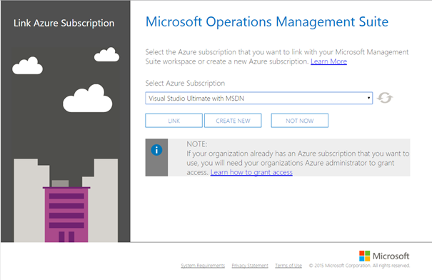Click the refresh subscriptions icon

385,98
